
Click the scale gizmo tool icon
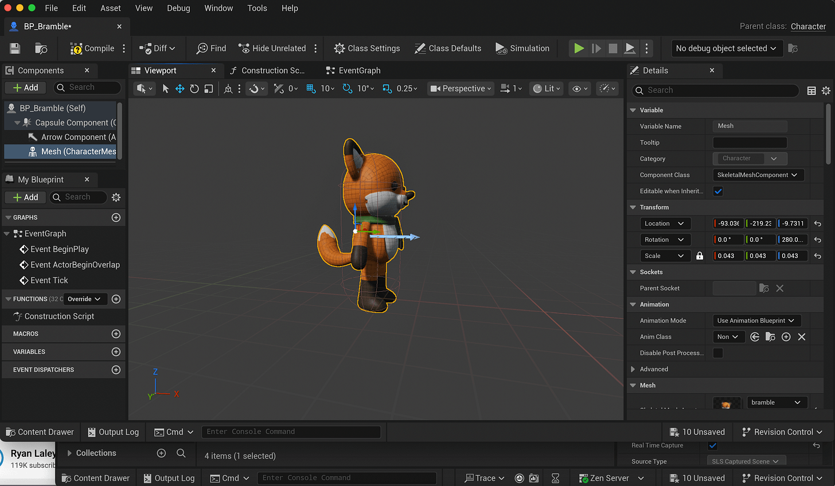[x=209, y=89]
